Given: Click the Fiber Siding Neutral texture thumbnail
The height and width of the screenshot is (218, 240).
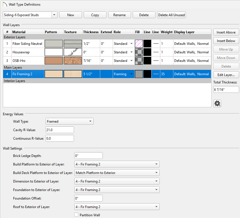Looking at the screenshot, I should point(73,44).
